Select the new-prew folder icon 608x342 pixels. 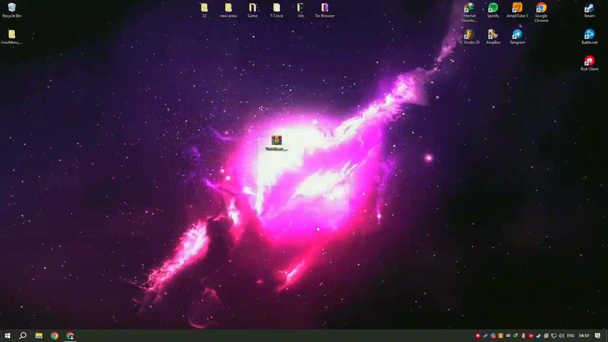click(x=228, y=10)
